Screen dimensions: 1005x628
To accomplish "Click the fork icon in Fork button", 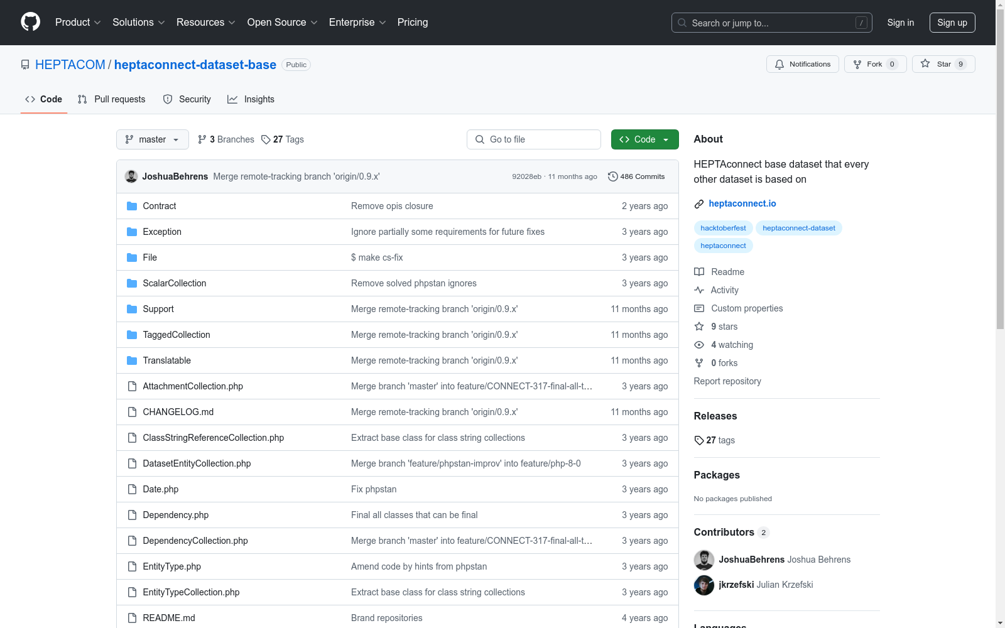I will coord(857,64).
